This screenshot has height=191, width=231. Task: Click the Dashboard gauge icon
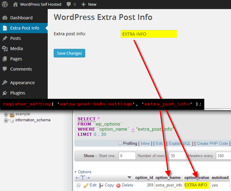(5, 18)
